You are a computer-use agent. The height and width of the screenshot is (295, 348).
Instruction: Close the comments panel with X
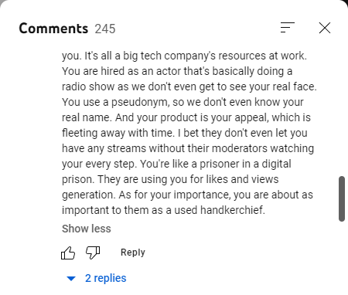[325, 28]
